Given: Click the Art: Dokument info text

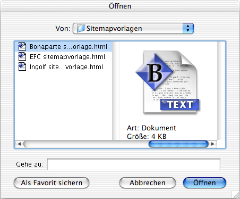Looking at the screenshot, I should (x=151, y=128).
